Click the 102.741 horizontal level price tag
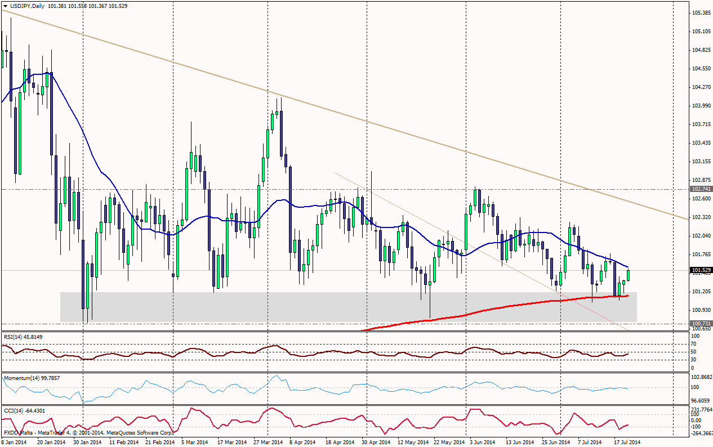 pos(701,189)
